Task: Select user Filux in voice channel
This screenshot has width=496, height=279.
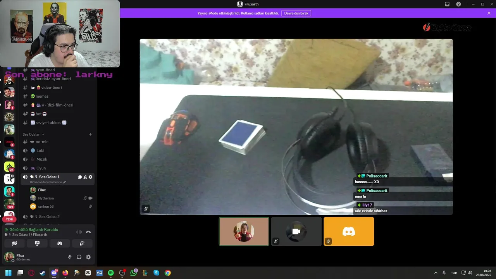Action: click(x=61, y=190)
